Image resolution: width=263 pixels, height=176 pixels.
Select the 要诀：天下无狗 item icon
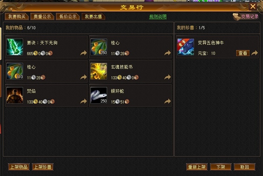tap(15, 47)
